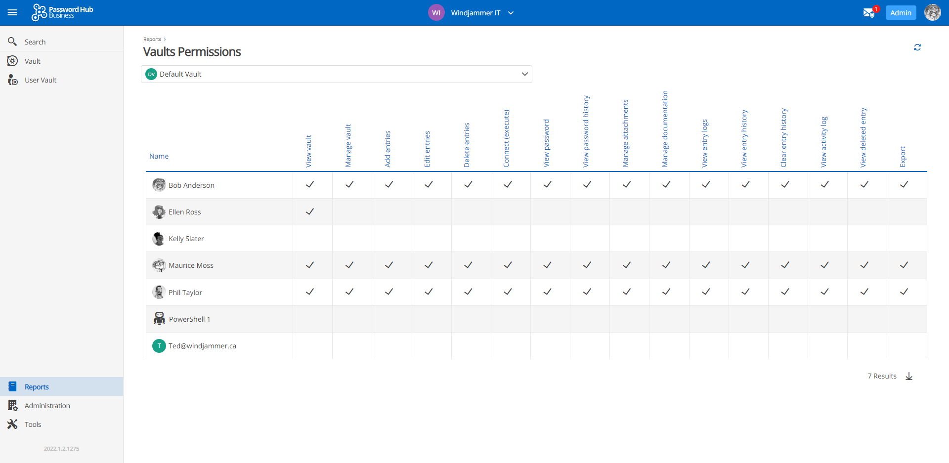Click the Search magnifier icon in sidebar
Screen dimensions: 949x463
click(x=12, y=42)
